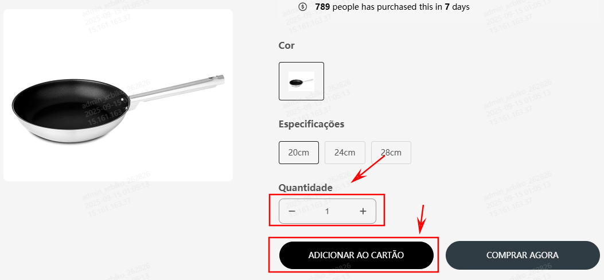Viewport: 604px width, 280px height.
Task: Choose the 24cm specification option
Action: click(x=345, y=153)
